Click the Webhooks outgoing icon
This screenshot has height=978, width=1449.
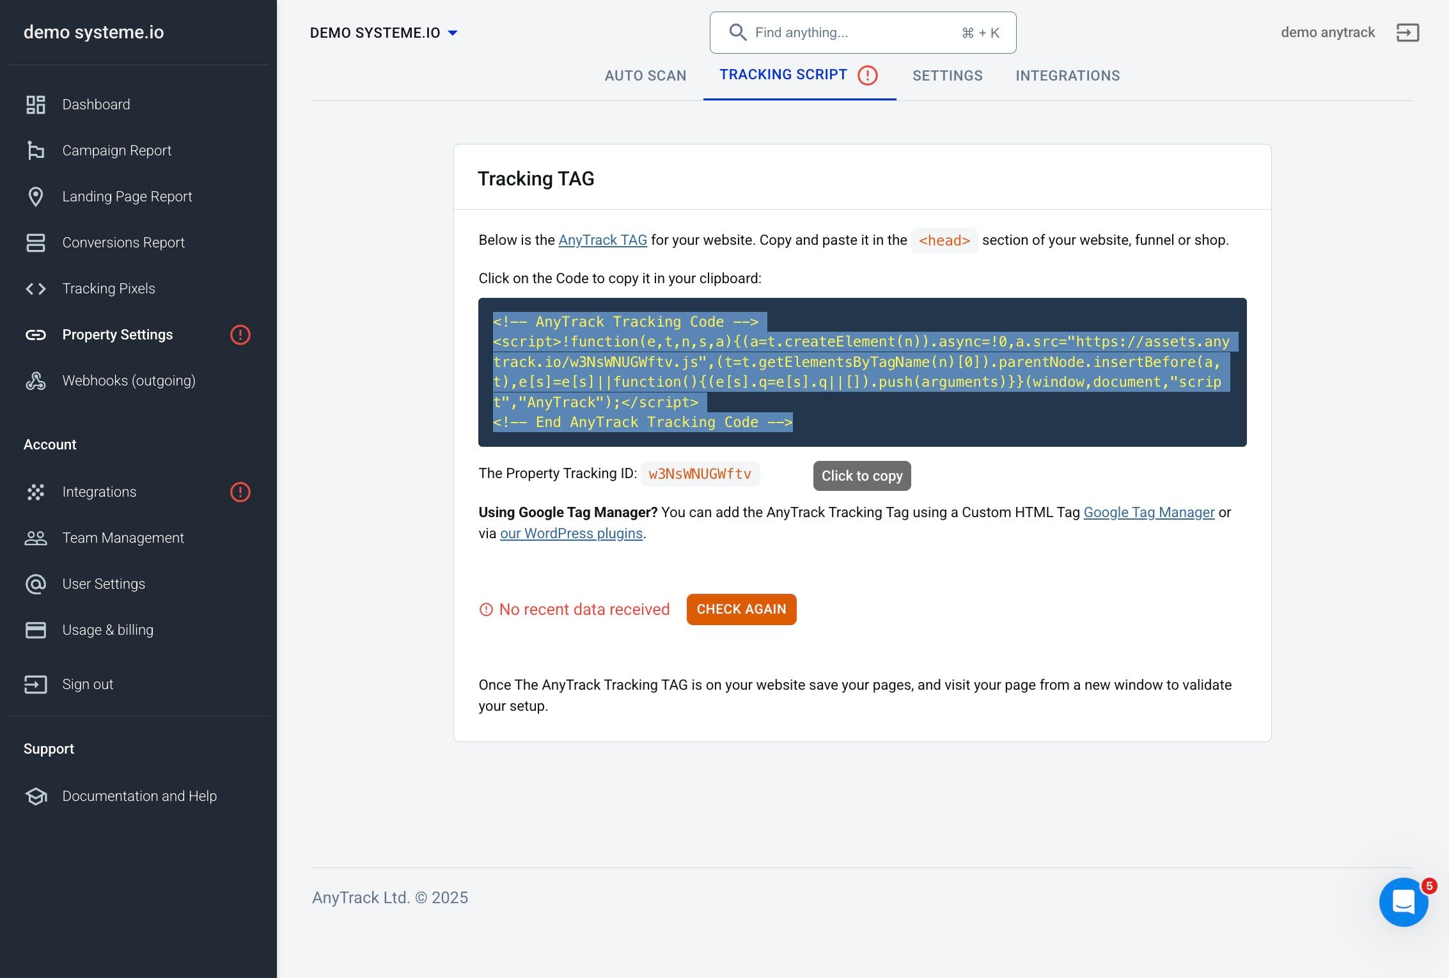(x=36, y=380)
